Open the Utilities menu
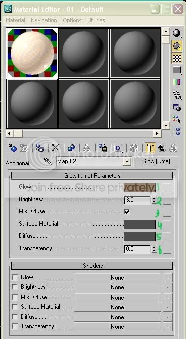 [96, 20]
